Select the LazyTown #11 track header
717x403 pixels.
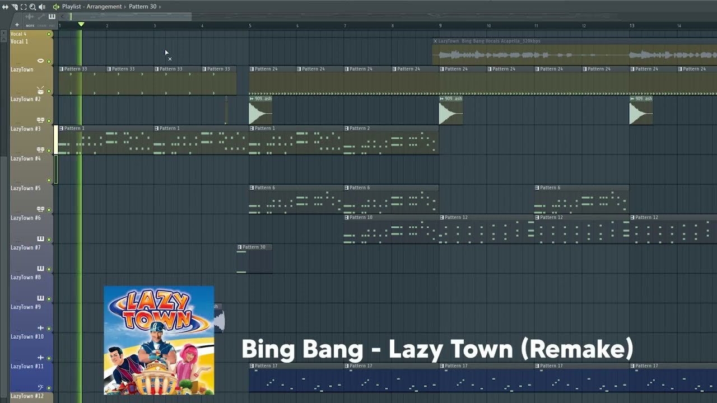[x=32, y=377]
